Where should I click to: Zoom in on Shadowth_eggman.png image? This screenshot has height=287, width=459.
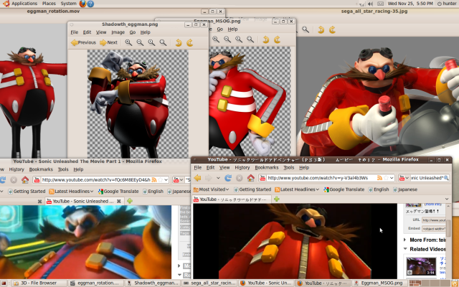pyautogui.click(x=128, y=43)
